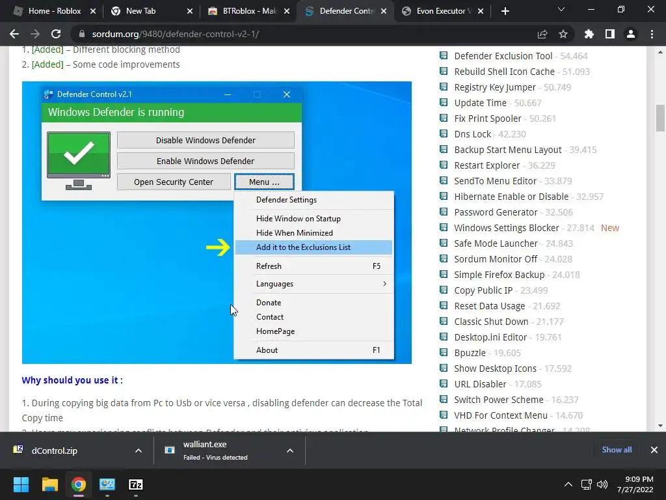Image resolution: width=666 pixels, height=500 pixels.
Task: Open the Password Generator link
Action: pyautogui.click(x=496, y=212)
